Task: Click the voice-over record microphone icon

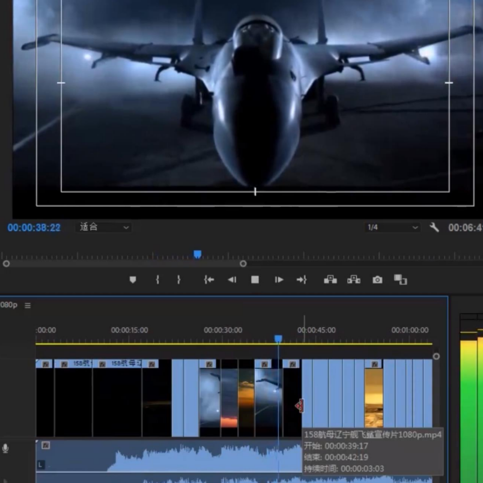Action: coord(5,448)
